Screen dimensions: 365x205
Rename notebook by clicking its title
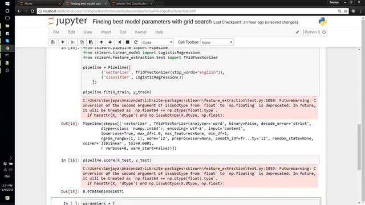click(152, 22)
